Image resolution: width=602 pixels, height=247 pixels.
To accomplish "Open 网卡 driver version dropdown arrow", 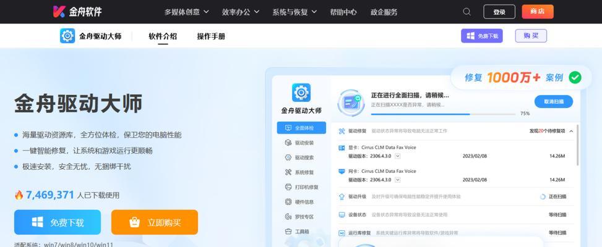I will point(398,180).
